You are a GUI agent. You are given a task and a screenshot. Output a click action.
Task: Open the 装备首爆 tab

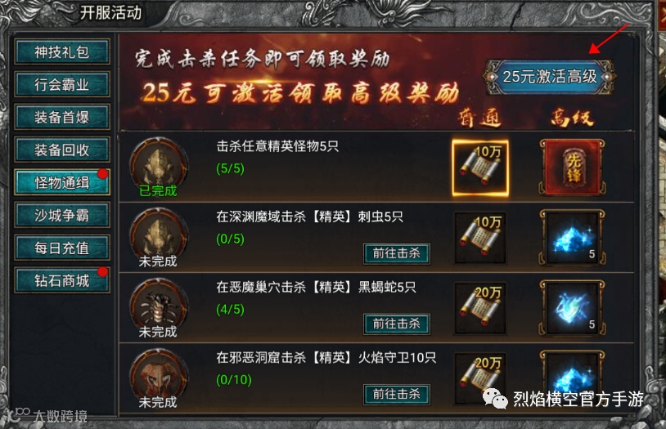pyautogui.click(x=62, y=117)
